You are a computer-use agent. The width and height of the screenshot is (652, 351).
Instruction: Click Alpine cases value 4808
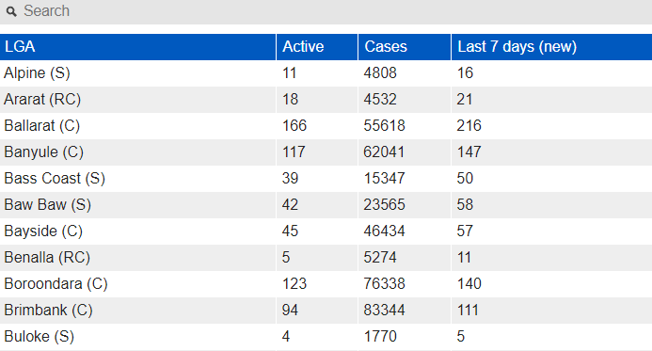[380, 73]
